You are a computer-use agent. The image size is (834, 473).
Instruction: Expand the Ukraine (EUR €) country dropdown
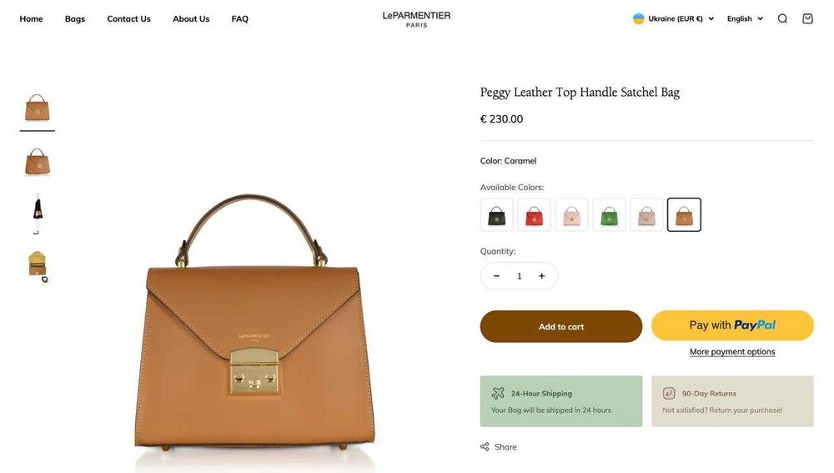[x=673, y=18]
